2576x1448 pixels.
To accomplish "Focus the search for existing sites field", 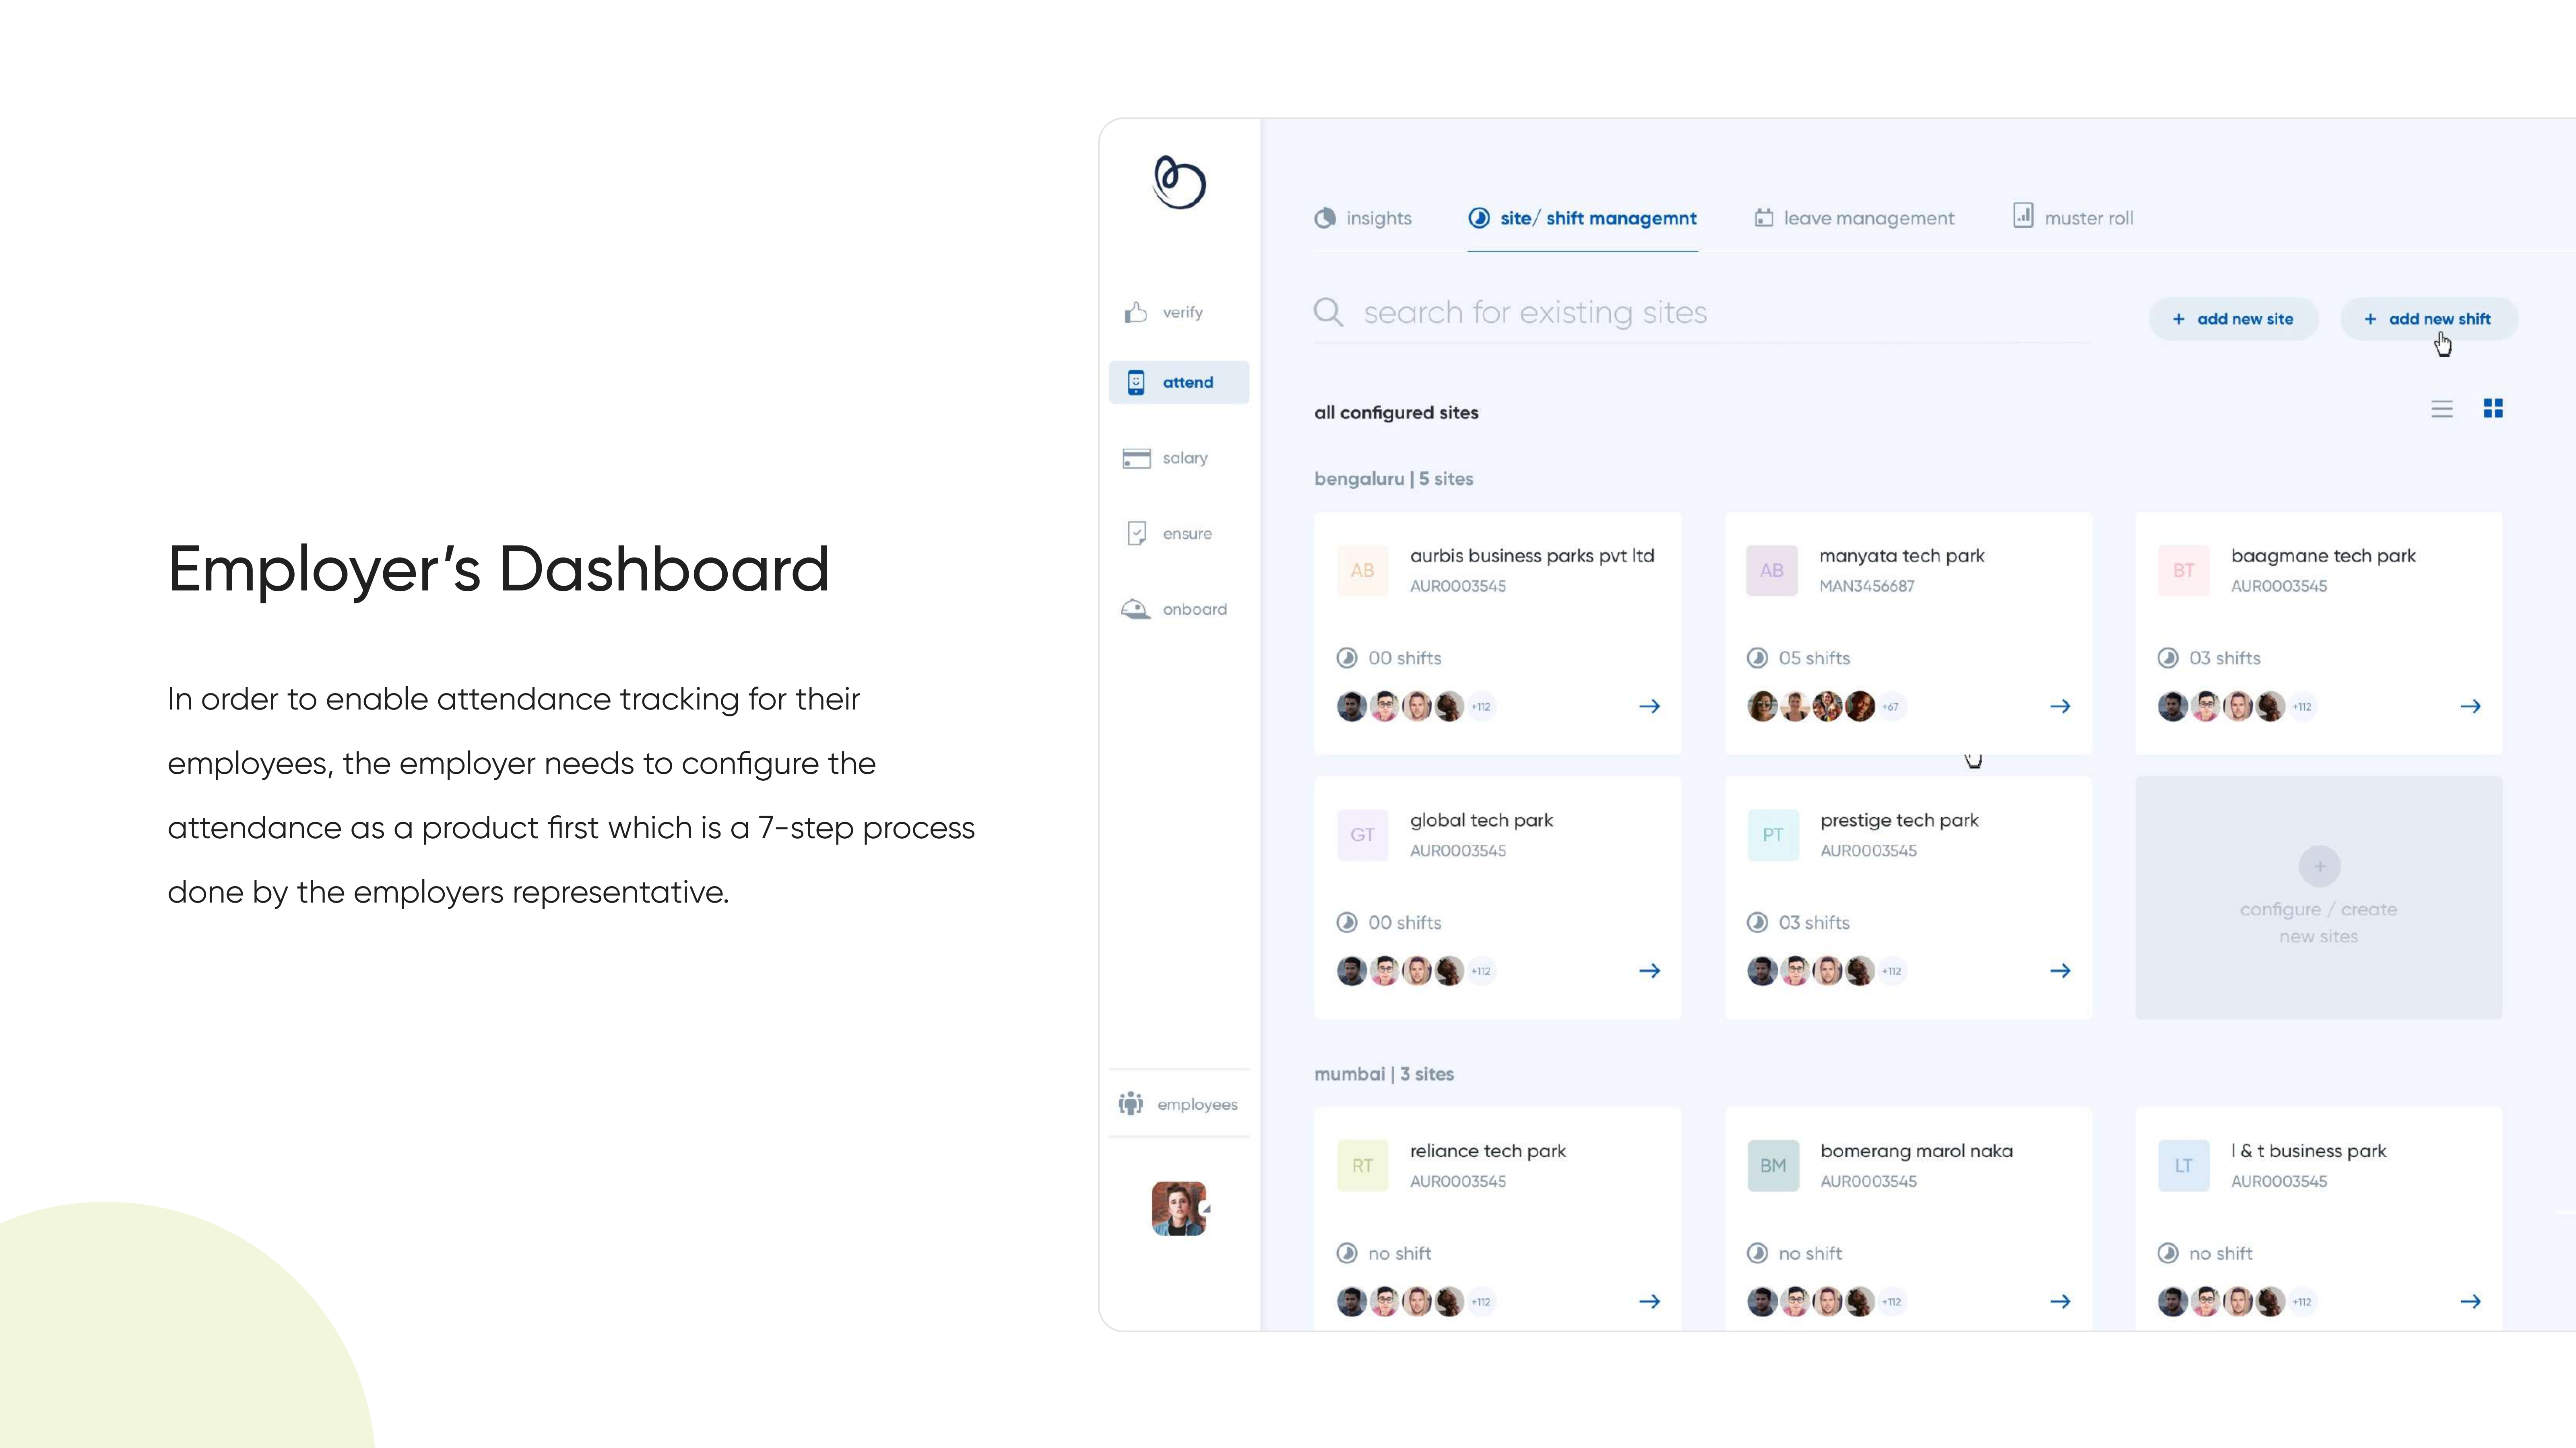I will pyautogui.click(x=1702, y=313).
